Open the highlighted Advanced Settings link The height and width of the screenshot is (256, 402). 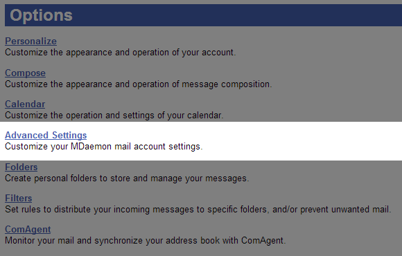coord(46,135)
